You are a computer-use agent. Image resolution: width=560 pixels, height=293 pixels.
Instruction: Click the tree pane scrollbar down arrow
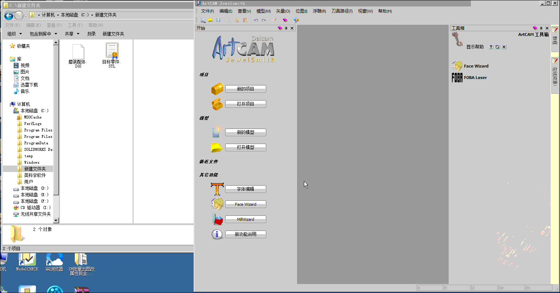(56, 220)
